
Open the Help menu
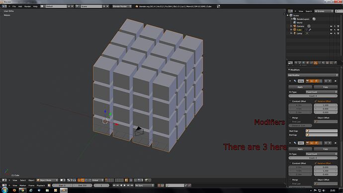35,6
